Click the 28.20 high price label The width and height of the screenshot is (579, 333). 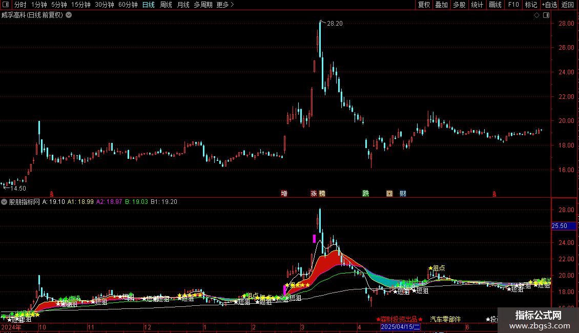[x=335, y=24]
